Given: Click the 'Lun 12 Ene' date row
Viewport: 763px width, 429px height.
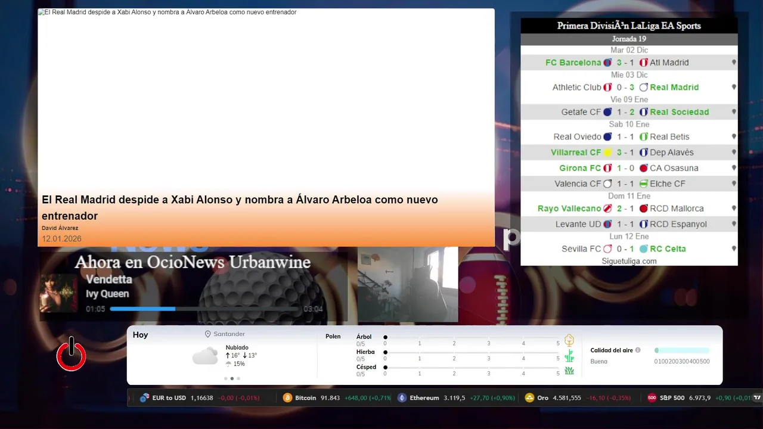Looking at the screenshot, I should (x=629, y=237).
